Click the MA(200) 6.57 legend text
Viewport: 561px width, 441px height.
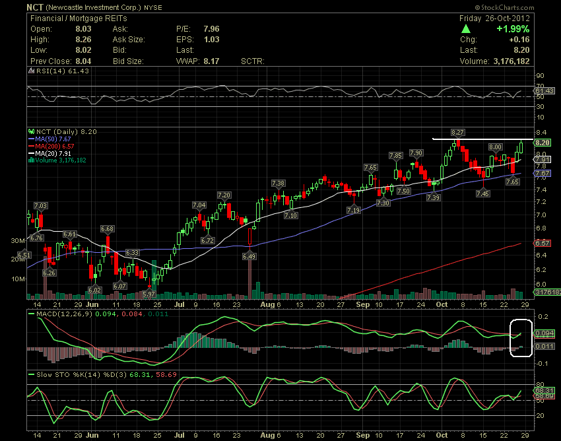[x=55, y=146]
